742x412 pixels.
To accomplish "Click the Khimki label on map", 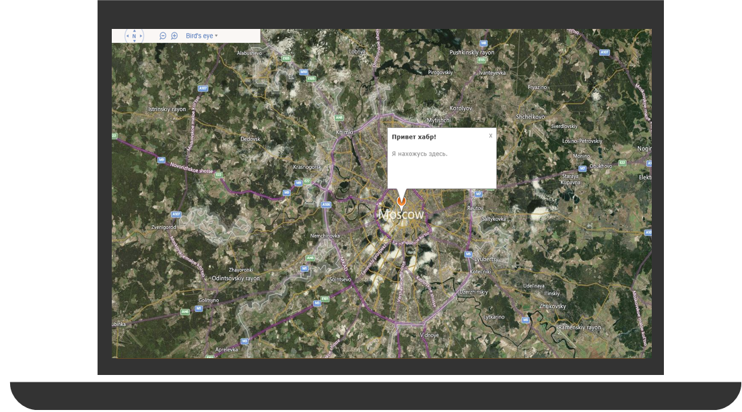I will [345, 133].
